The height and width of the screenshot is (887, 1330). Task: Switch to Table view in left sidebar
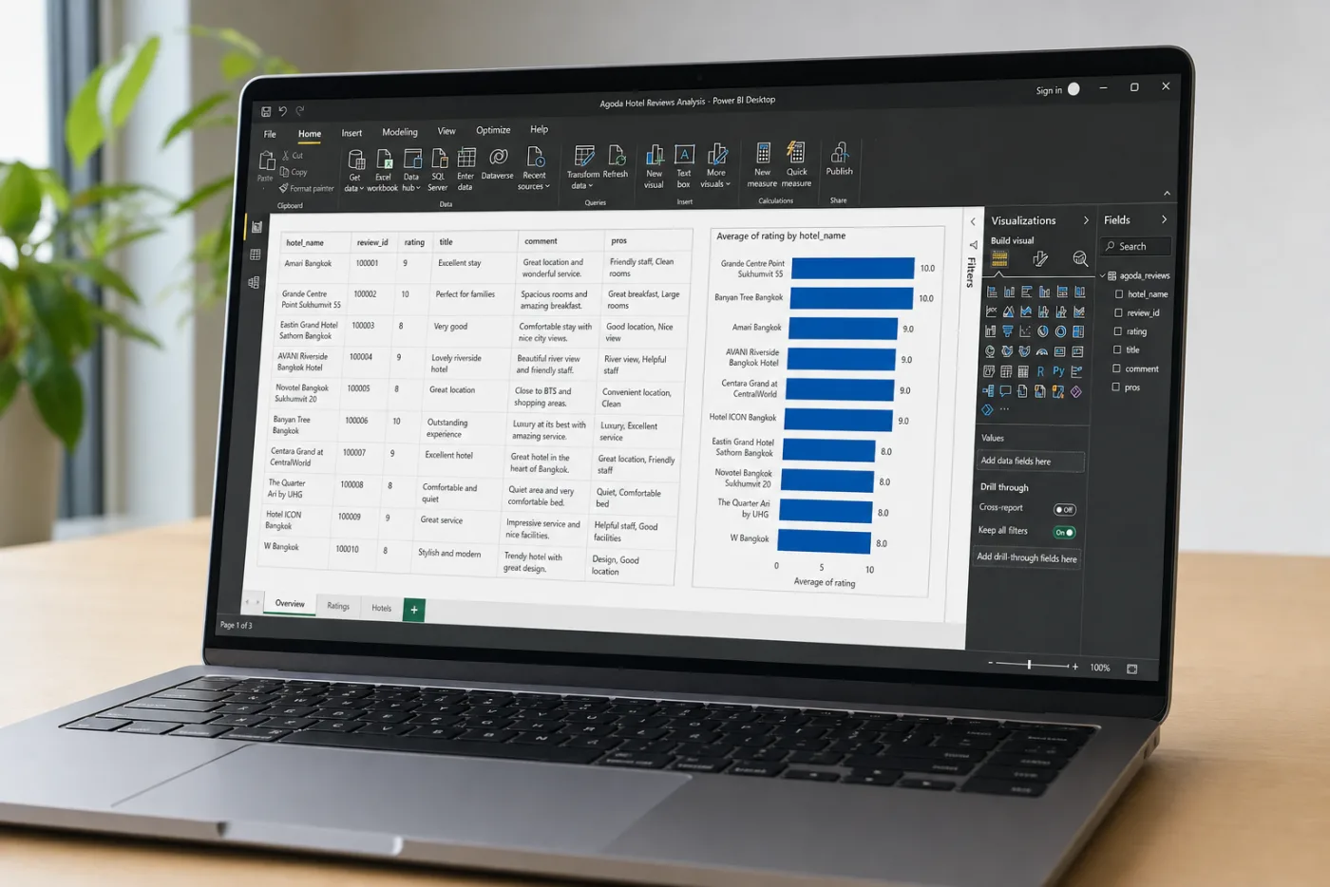(255, 255)
